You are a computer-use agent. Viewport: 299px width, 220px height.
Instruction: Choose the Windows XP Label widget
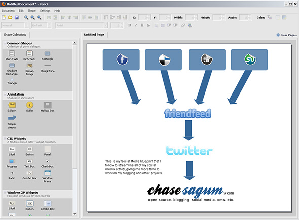12,205
